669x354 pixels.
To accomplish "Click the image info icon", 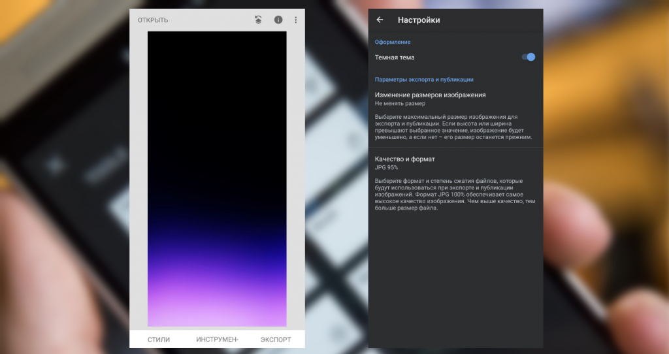I will click(278, 20).
